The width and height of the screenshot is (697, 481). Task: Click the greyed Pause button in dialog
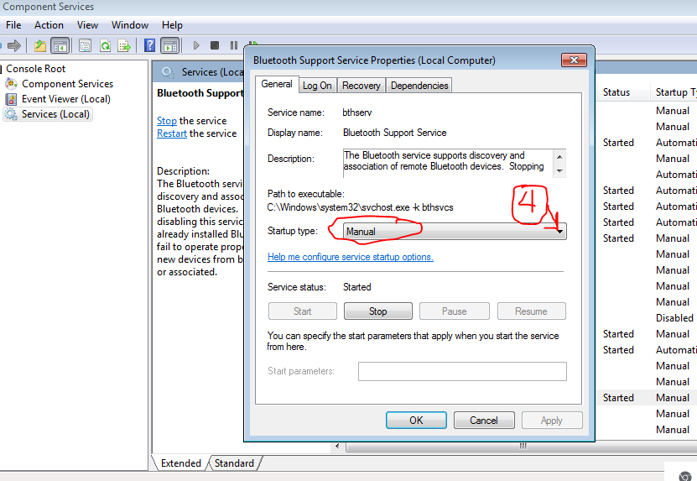(455, 311)
